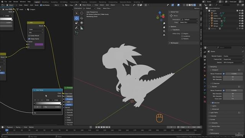Open the Device GPU Compute dropdown
Image resolution: width=245 pixels, height=138 pixels.
(x=233, y=62)
